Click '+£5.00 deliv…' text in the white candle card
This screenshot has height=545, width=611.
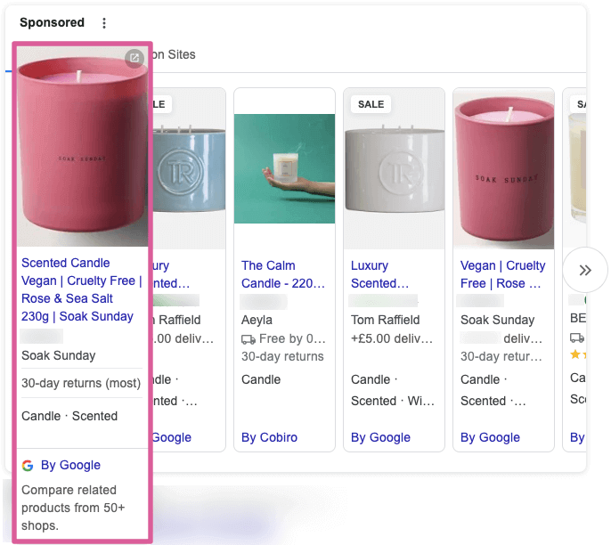[392, 338]
